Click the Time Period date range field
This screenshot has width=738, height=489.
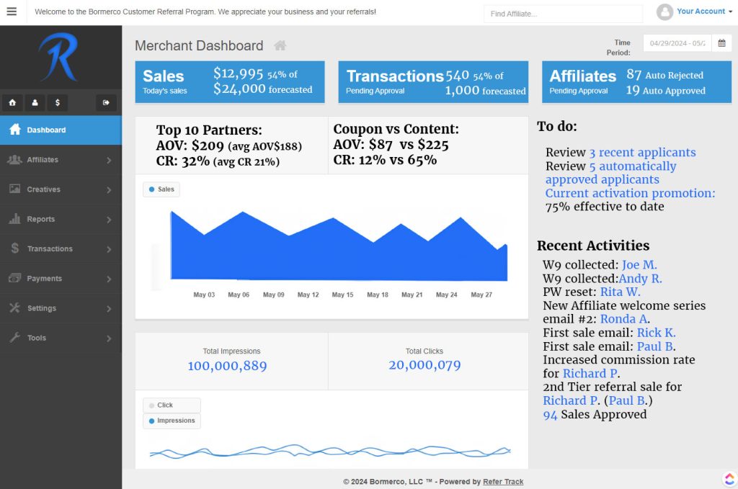tap(677, 43)
